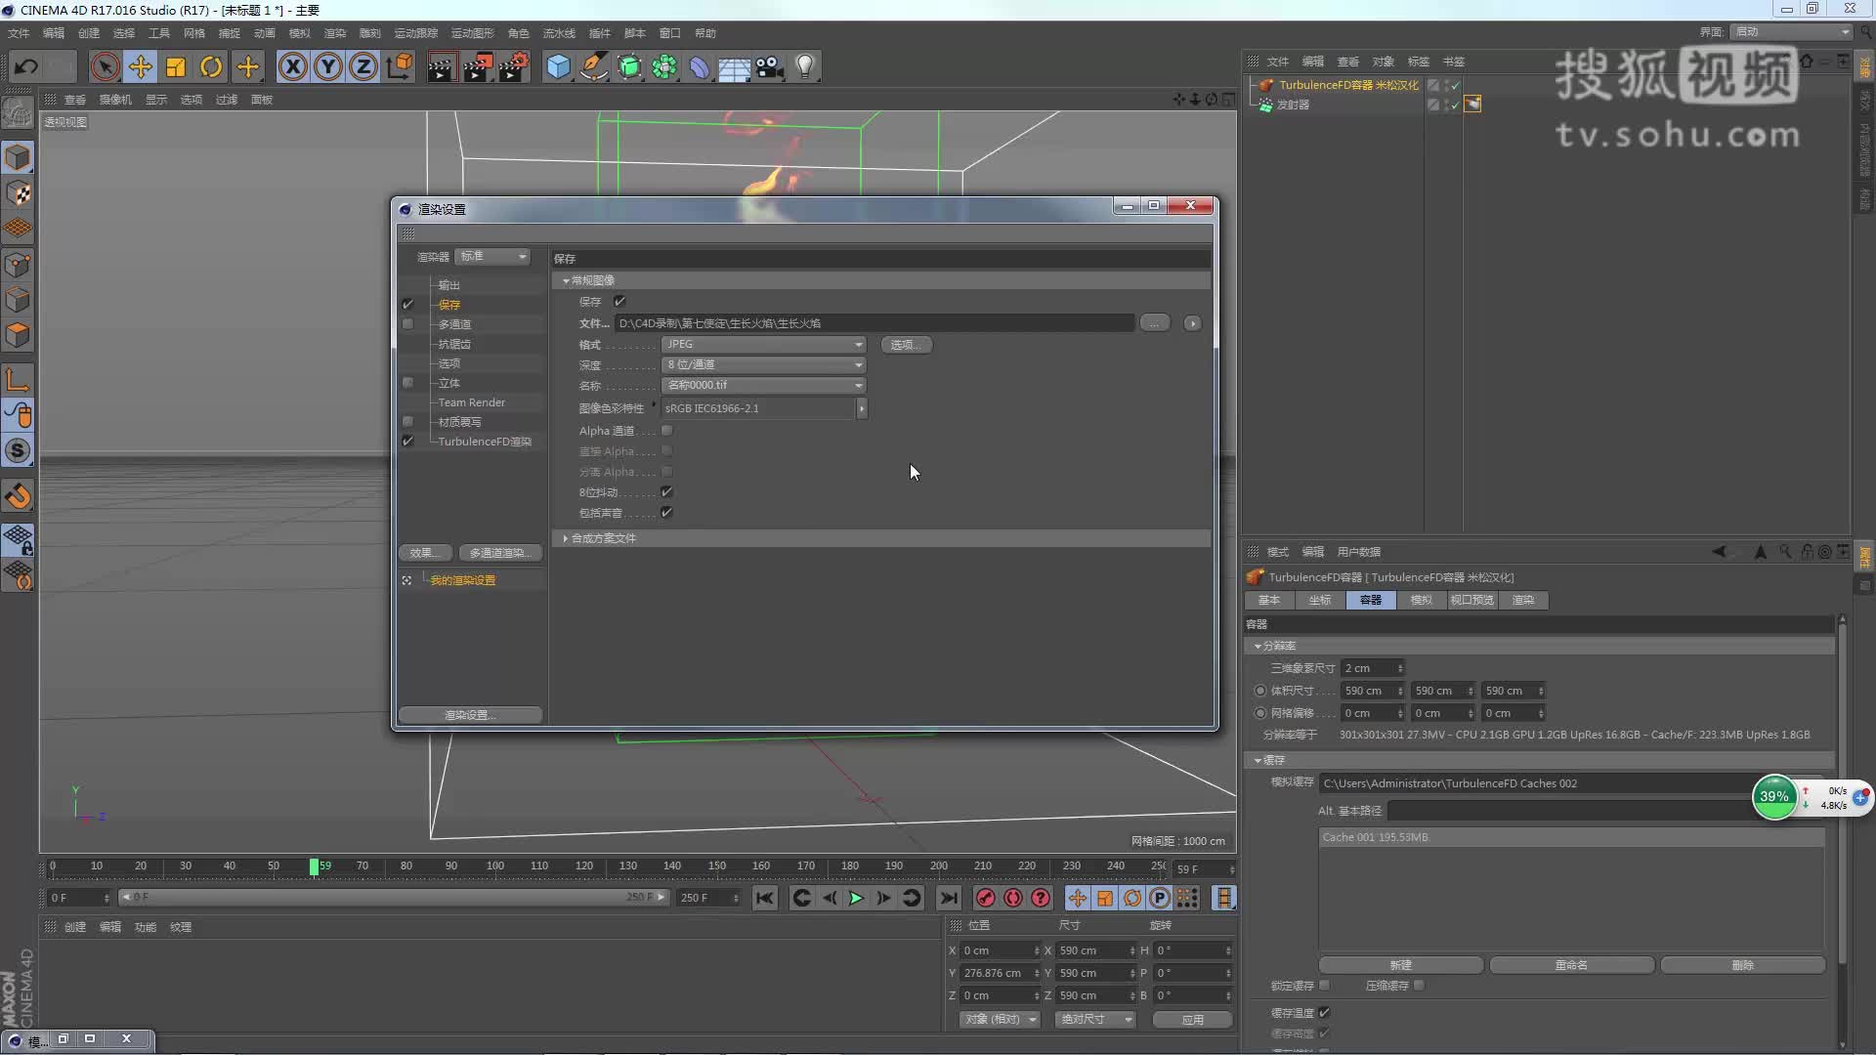1876x1055 pixels.
Task: Switch to the Container tab in attributes
Action: pos(1371,600)
